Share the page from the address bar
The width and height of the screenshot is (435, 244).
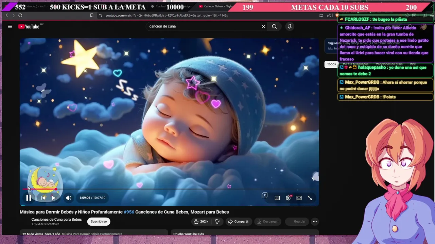[x=329, y=15]
